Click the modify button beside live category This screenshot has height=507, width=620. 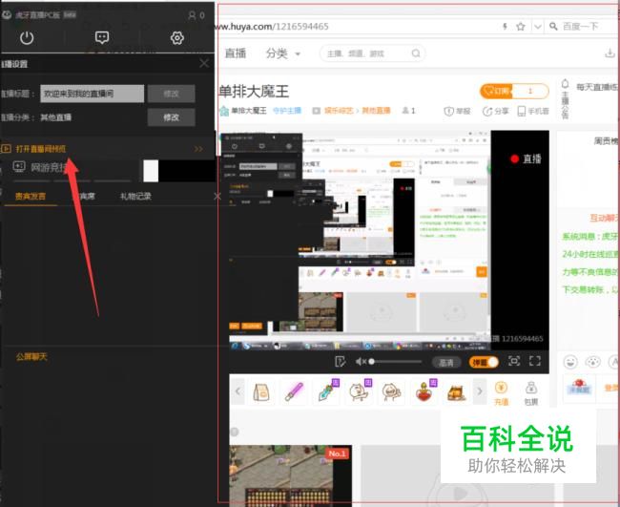point(171,117)
